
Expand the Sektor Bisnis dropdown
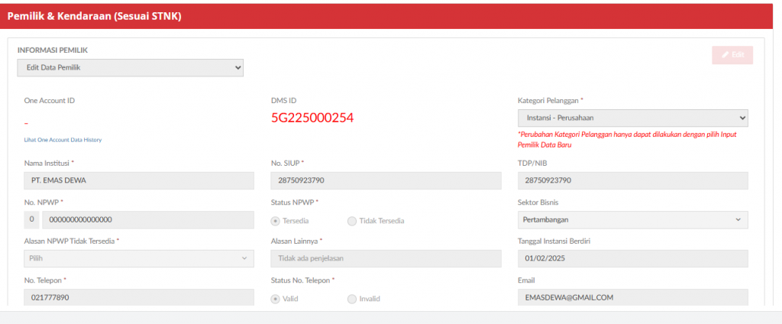pos(632,220)
